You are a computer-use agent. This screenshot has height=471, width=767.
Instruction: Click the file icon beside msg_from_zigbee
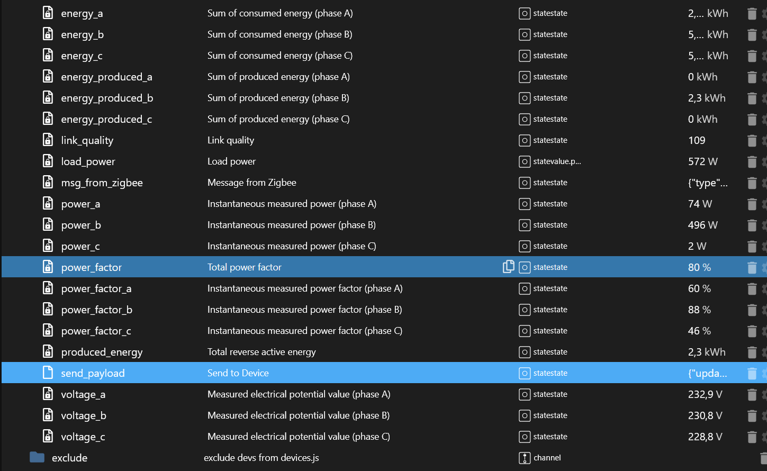click(x=48, y=182)
